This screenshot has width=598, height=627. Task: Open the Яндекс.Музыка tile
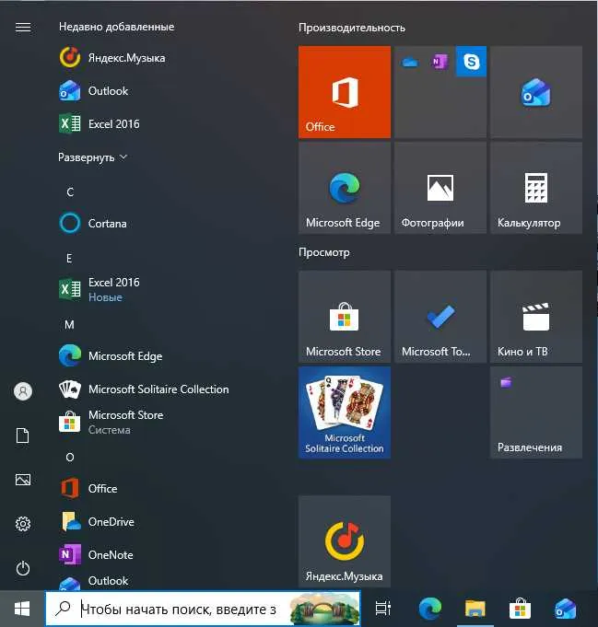pos(345,541)
